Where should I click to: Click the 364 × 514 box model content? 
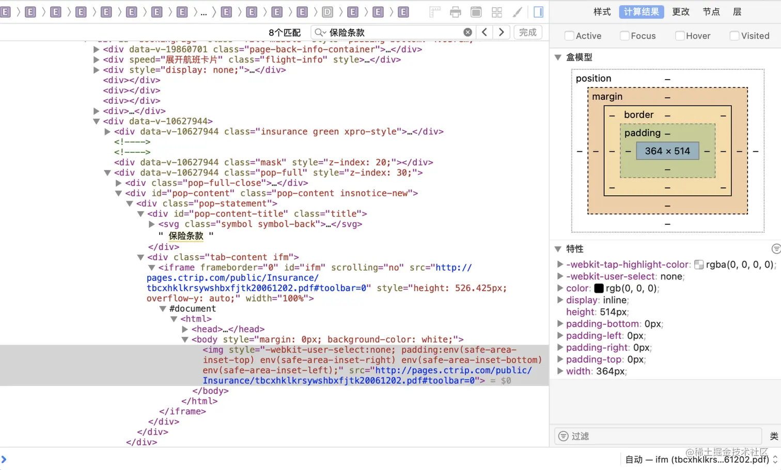pos(667,151)
